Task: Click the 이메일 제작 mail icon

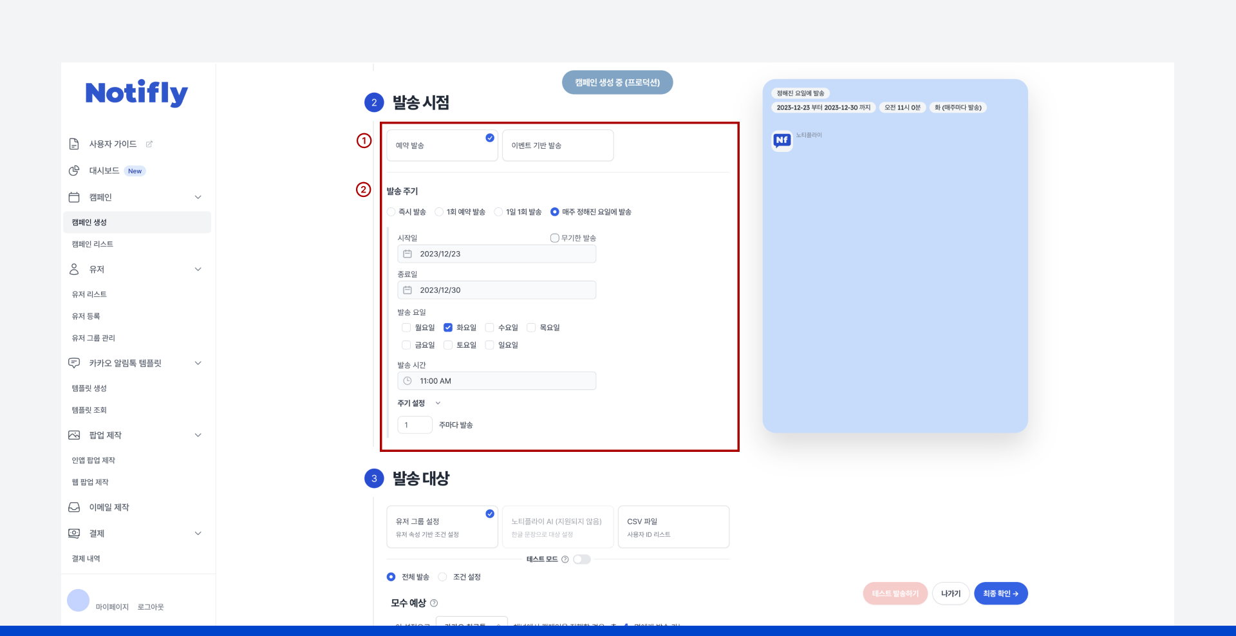Action: 74,507
